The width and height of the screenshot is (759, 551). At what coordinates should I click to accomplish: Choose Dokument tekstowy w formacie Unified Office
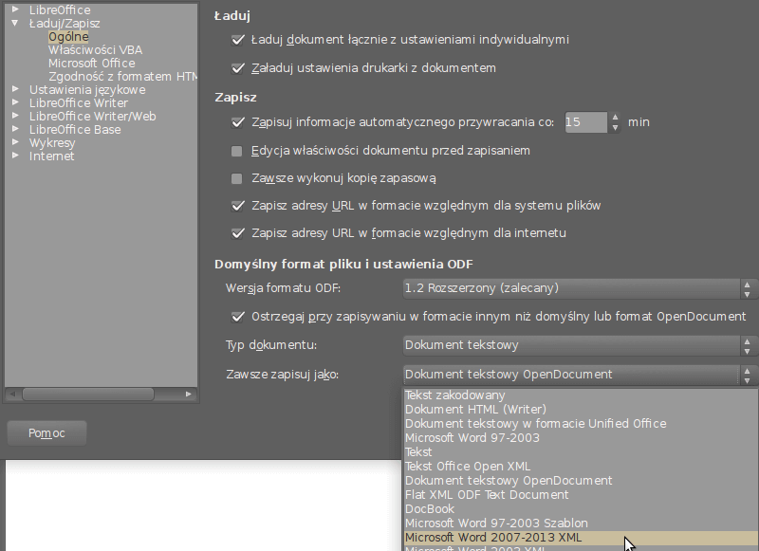(581, 424)
